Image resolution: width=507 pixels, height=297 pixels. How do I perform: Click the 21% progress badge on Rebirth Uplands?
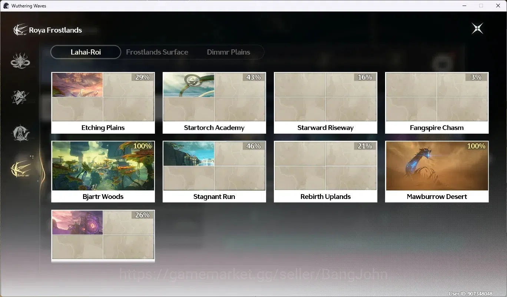[365, 146]
